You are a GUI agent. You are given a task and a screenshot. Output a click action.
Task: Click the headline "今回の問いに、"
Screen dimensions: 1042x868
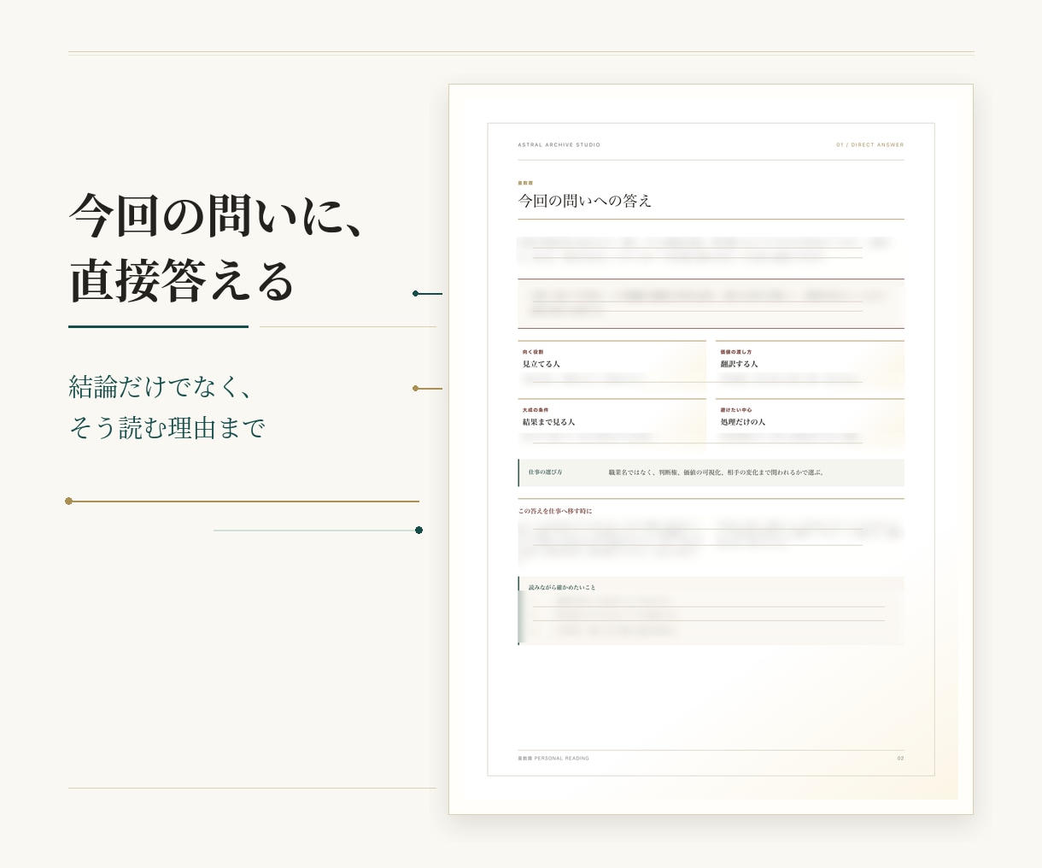click(218, 216)
